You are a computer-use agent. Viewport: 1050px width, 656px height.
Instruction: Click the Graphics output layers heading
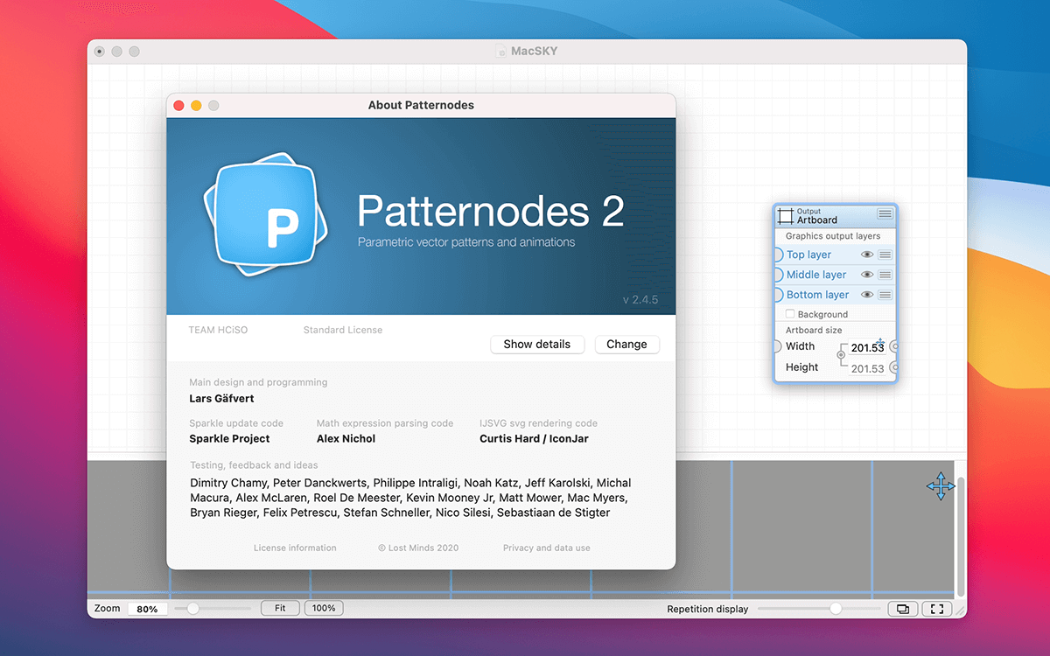tap(833, 236)
